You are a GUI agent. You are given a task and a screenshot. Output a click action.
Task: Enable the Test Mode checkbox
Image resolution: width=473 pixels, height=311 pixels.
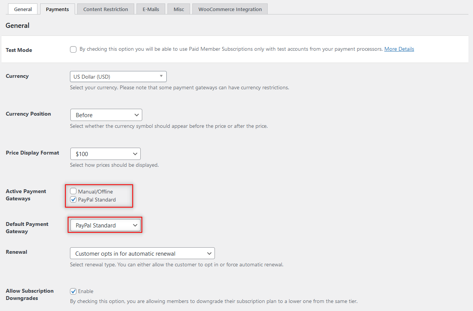tap(73, 49)
